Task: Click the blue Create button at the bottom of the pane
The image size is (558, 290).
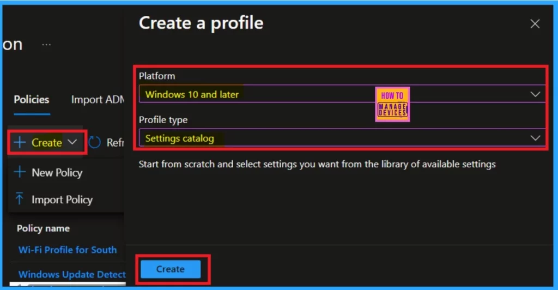Action: (171, 269)
